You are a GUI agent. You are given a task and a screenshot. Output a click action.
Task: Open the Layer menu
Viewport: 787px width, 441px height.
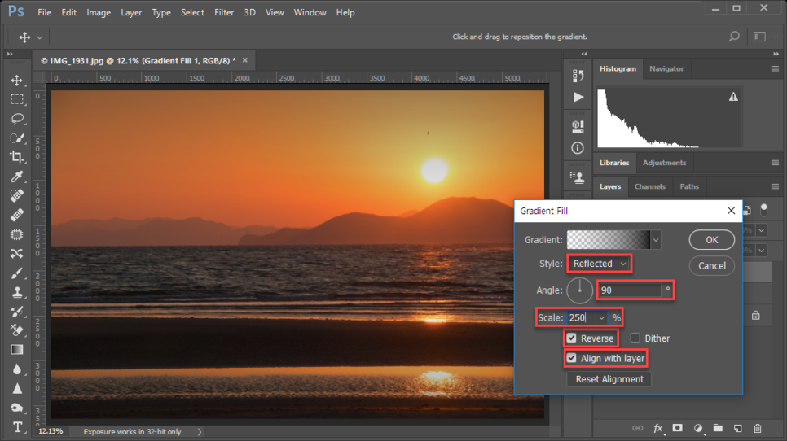[x=131, y=12]
